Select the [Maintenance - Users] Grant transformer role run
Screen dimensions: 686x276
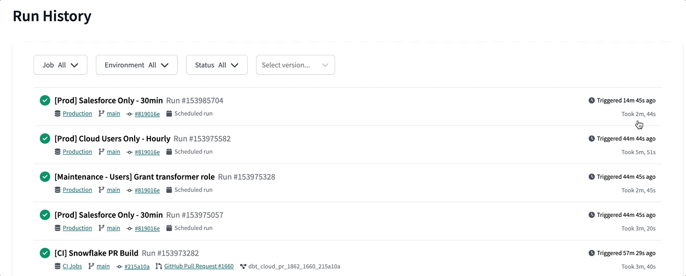[135, 177]
